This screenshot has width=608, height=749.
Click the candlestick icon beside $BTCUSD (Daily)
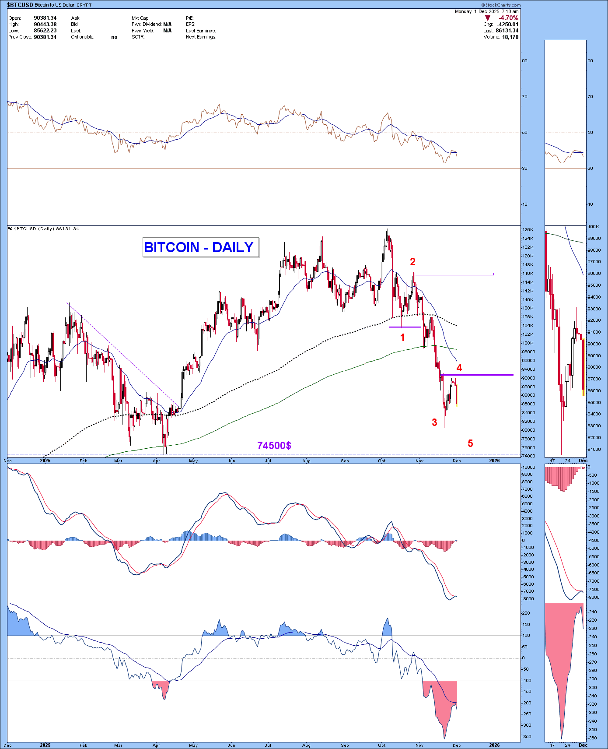click(11, 229)
